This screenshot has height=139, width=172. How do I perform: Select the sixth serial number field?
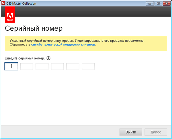tap(88, 66)
